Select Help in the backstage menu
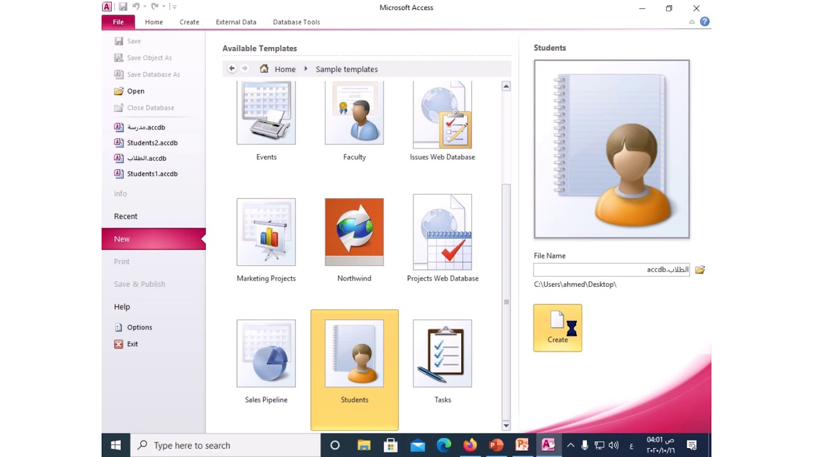Viewport: 813px width, 457px height. point(122,307)
